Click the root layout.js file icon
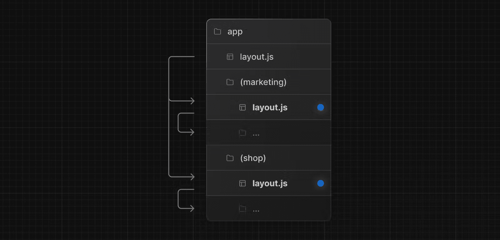This screenshot has width=500, height=240. [230, 57]
